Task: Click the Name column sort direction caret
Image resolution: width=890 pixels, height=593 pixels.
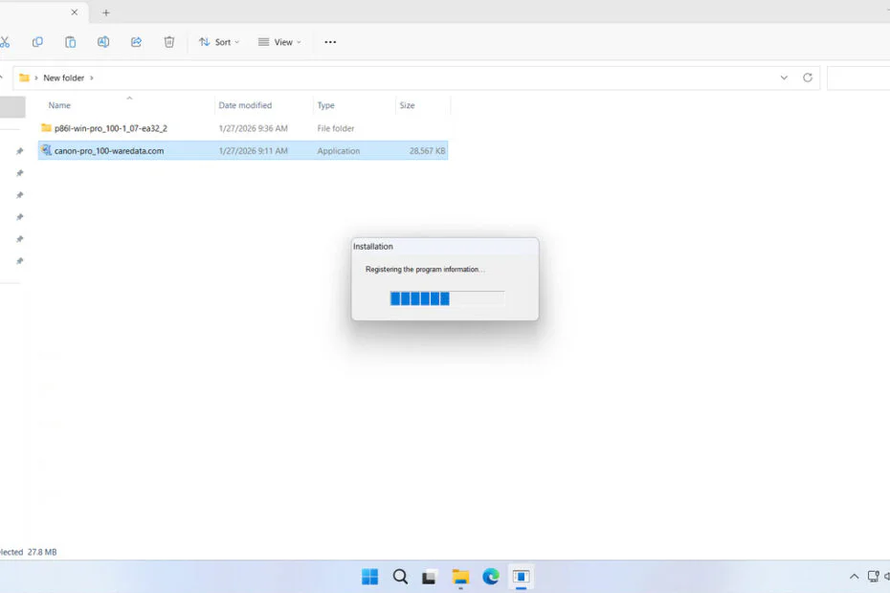Action: (129, 98)
